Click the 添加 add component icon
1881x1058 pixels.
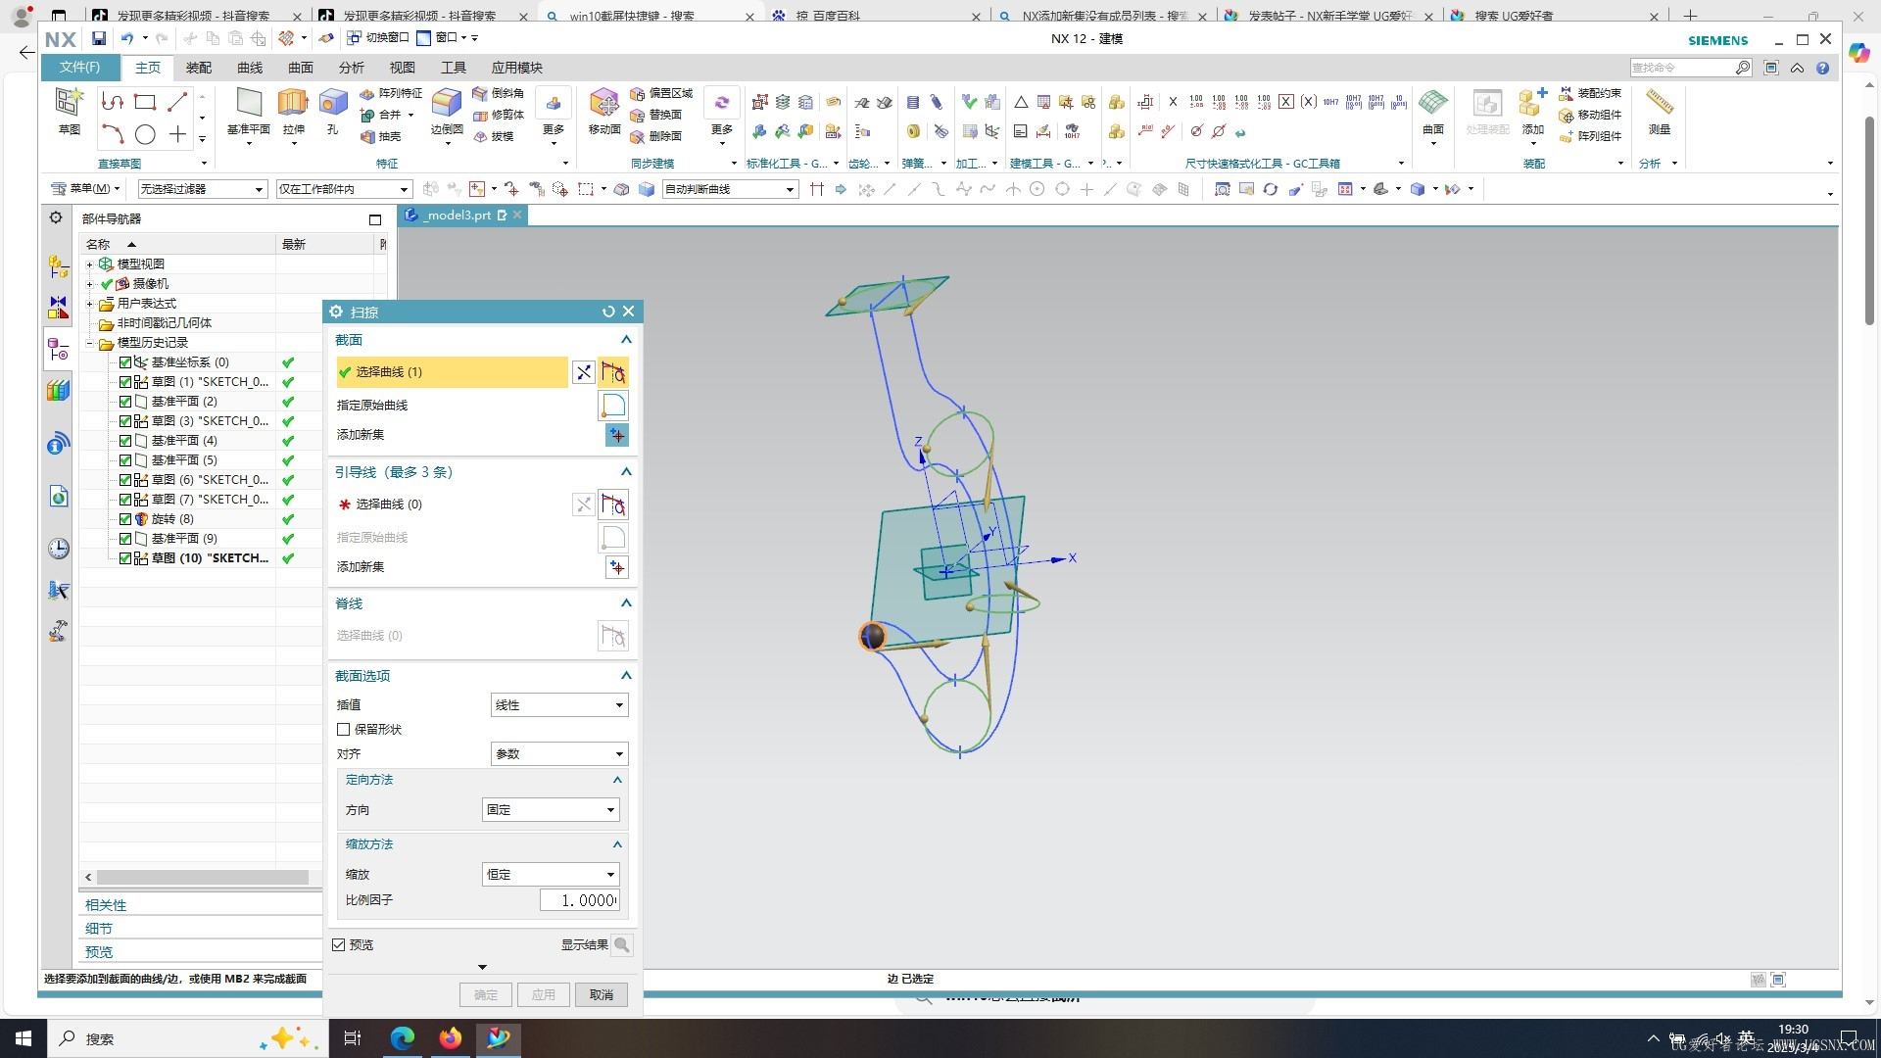(x=1532, y=110)
